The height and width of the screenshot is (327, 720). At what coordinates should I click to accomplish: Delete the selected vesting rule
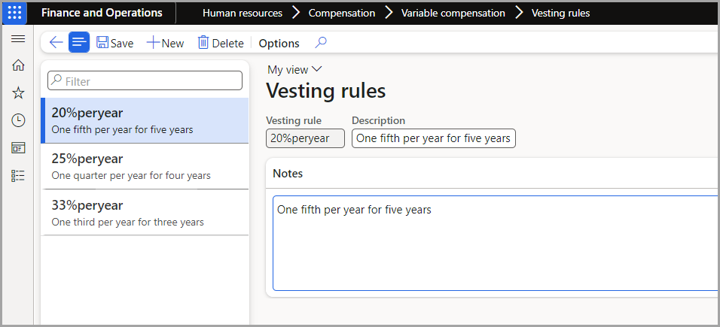tap(221, 43)
